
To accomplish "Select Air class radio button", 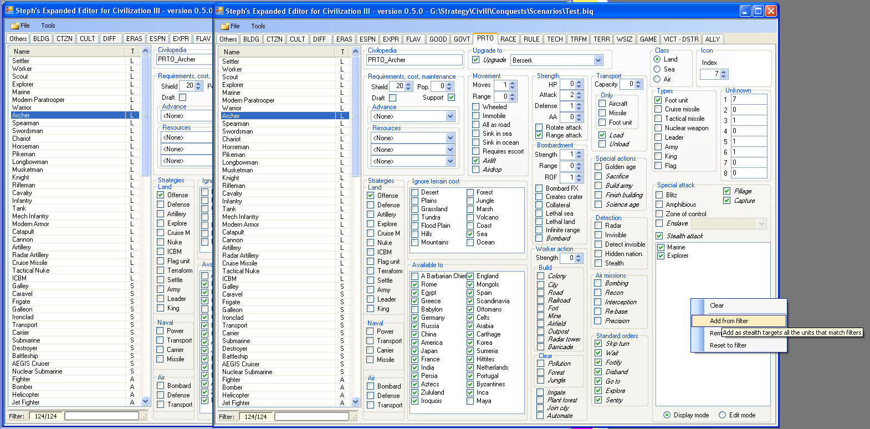I will pyautogui.click(x=657, y=79).
